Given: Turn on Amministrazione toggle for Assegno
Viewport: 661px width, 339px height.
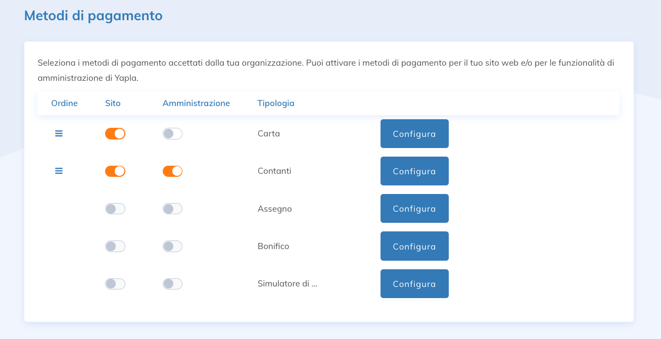Looking at the screenshot, I should 172,209.
